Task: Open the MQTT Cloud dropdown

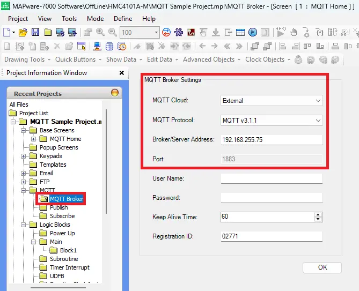Action: pyautogui.click(x=272, y=101)
